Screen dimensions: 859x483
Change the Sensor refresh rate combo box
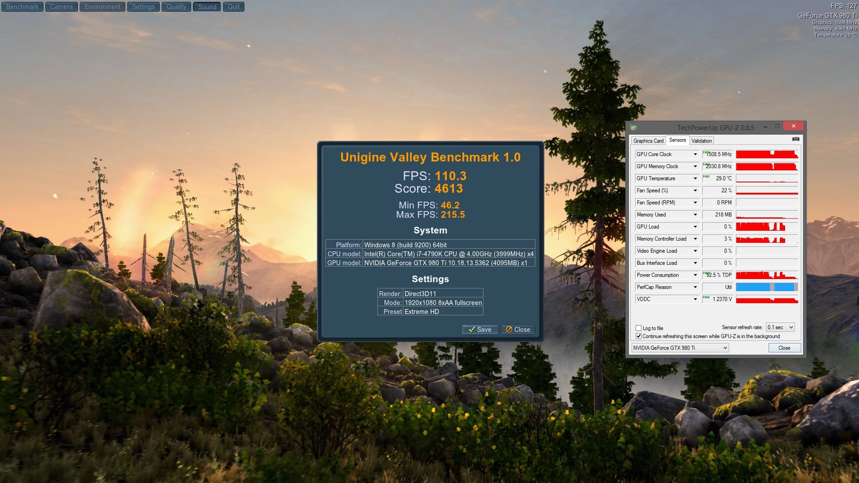coord(780,327)
